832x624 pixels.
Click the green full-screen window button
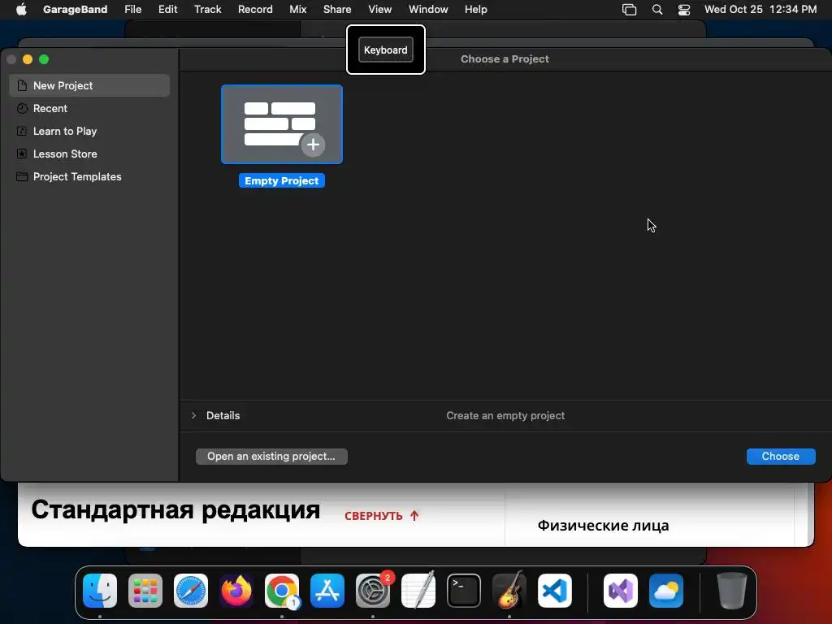point(44,59)
